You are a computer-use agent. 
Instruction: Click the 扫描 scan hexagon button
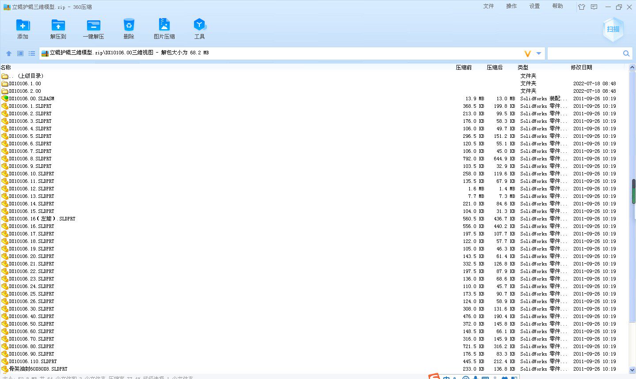pos(613,30)
